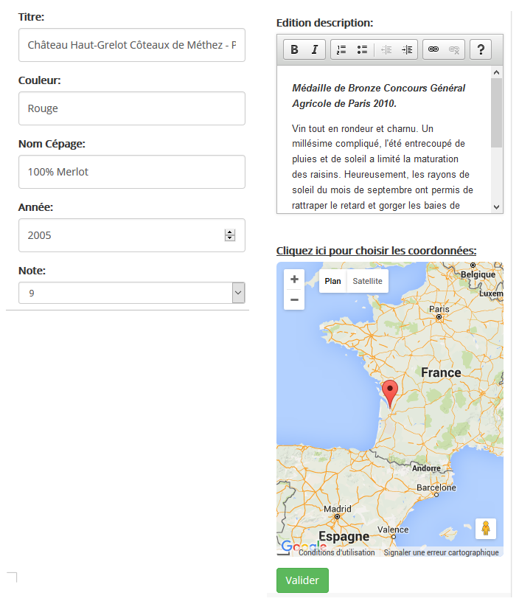Zoom in on the map

[294, 280]
